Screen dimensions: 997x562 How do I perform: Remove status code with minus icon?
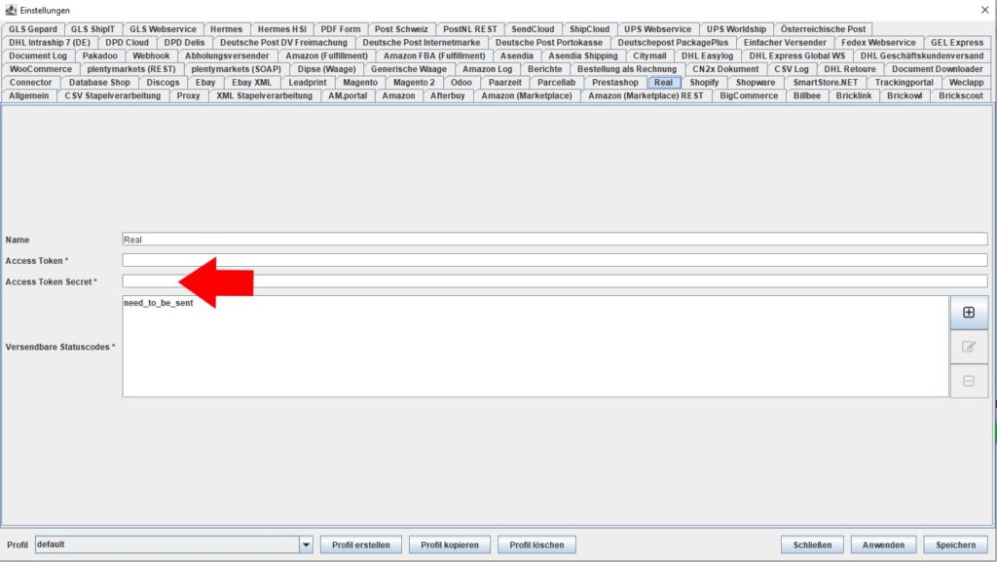pos(969,381)
